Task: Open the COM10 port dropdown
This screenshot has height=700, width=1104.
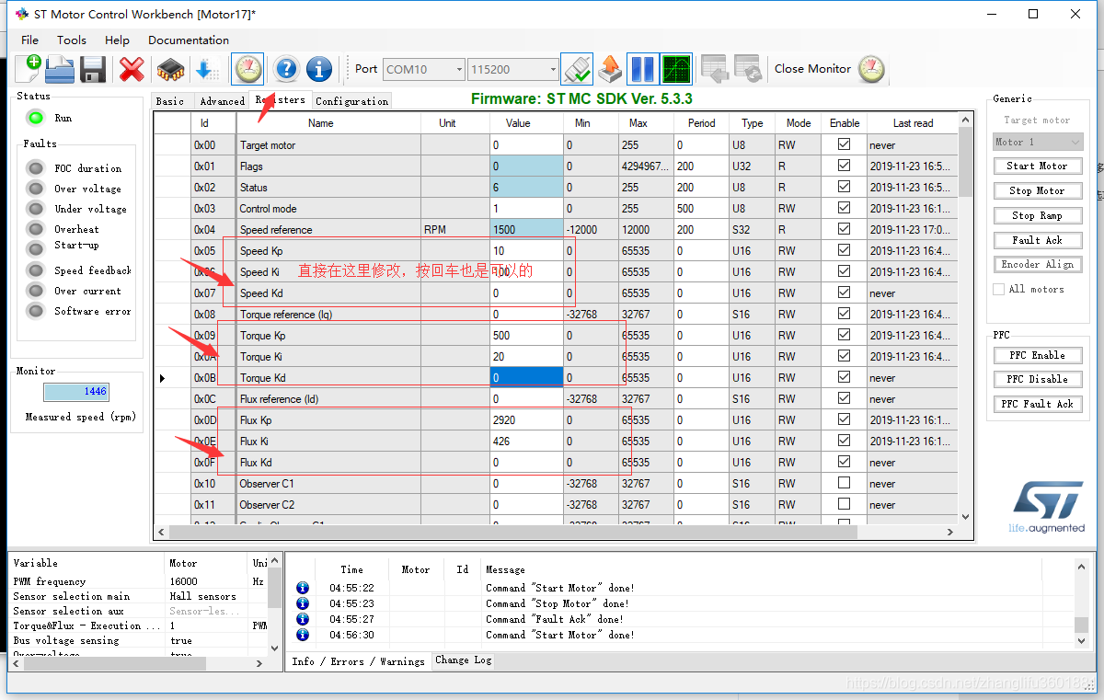Action: [424, 69]
